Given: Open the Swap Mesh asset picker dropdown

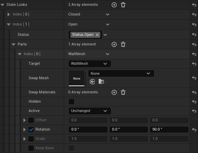Looking at the screenshot, I should pyautogui.click(x=121, y=73).
